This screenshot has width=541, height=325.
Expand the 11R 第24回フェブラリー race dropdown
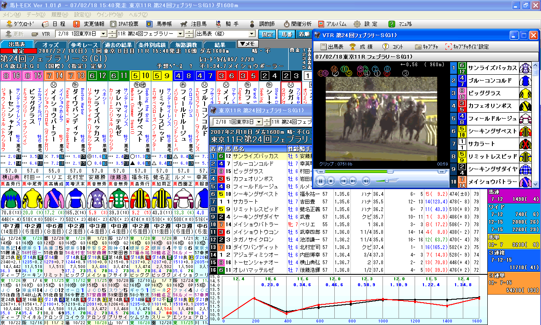180,34
